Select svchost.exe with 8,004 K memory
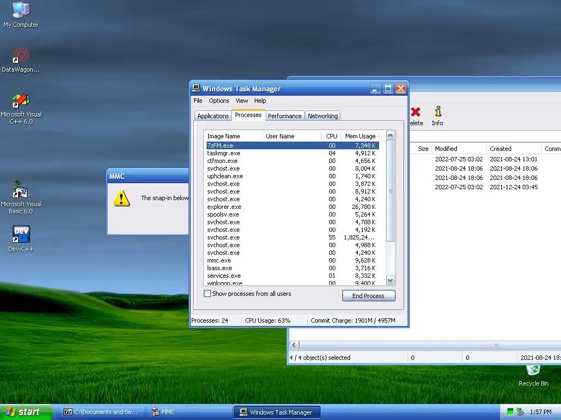Screen dimensions: 561x420 point(293,168)
